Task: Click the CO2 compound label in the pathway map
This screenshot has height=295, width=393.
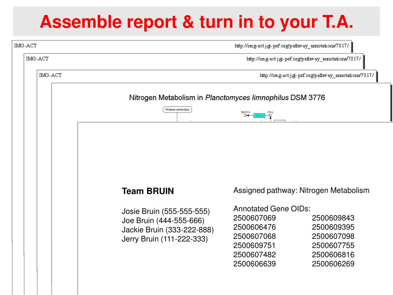Action: tap(270, 112)
